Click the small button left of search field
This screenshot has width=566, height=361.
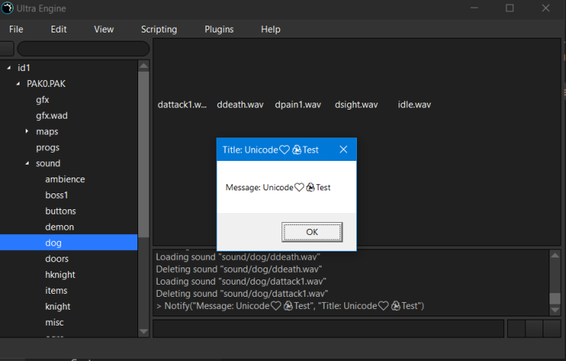[6, 49]
